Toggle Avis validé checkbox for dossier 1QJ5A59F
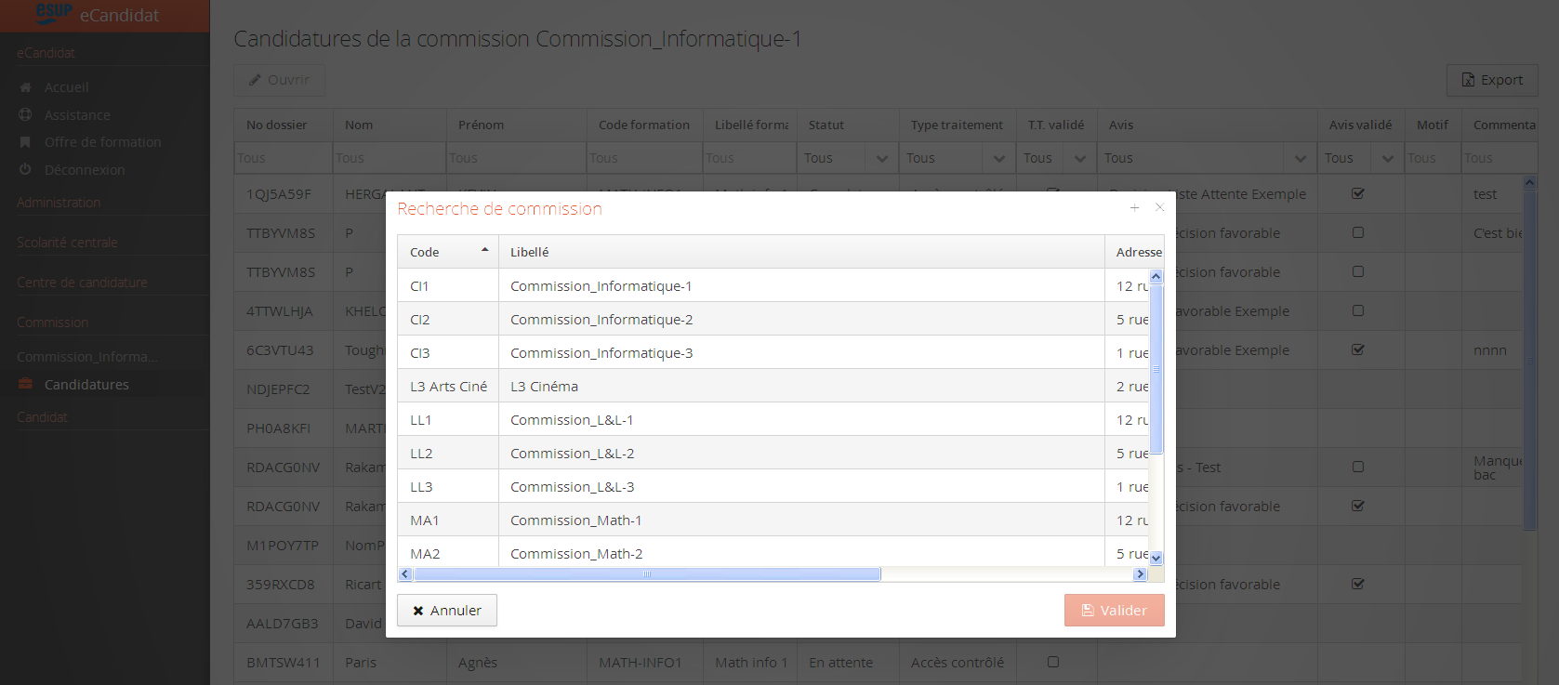1559x685 pixels. click(x=1358, y=193)
